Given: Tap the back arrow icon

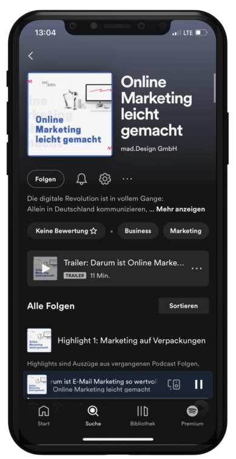Looking at the screenshot, I should pyautogui.click(x=31, y=56).
